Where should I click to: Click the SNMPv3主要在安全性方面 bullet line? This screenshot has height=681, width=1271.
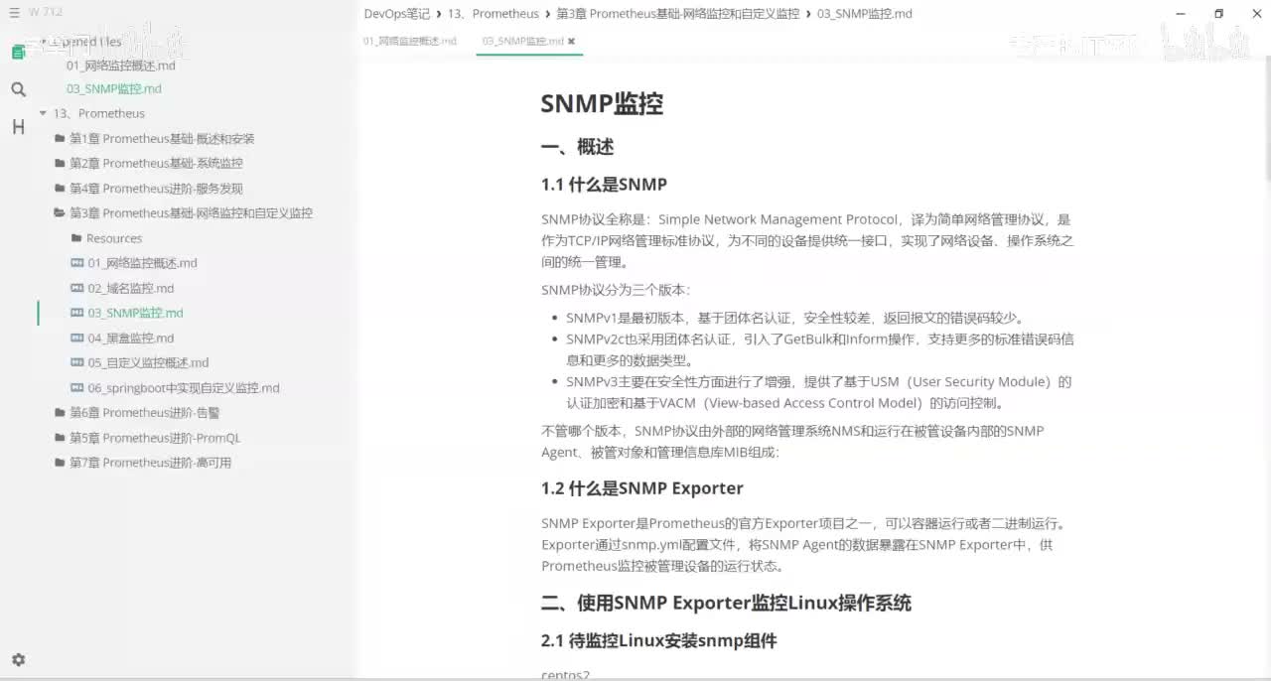[x=819, y=392]
